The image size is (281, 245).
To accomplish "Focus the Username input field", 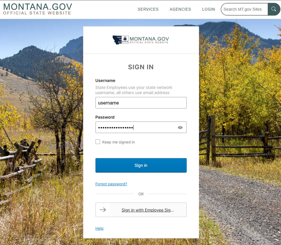I will (x=141, y=103).
